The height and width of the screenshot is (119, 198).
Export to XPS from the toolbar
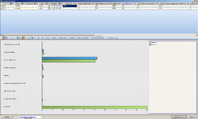(x=43, y=38)
